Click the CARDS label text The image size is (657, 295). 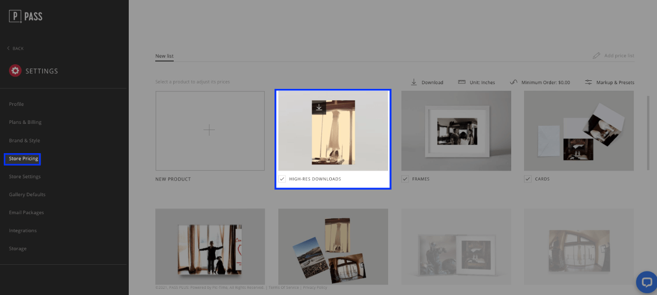point(542,179)
